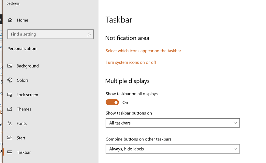Click the Lock screen icon
Screen dimensions: 266x163
click(x=10, y=95)
